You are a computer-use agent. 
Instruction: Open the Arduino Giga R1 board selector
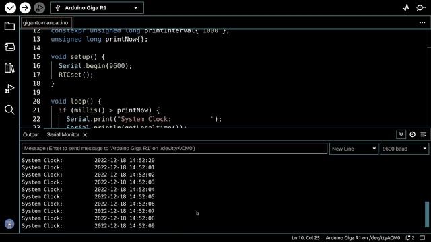click(97, 8)
